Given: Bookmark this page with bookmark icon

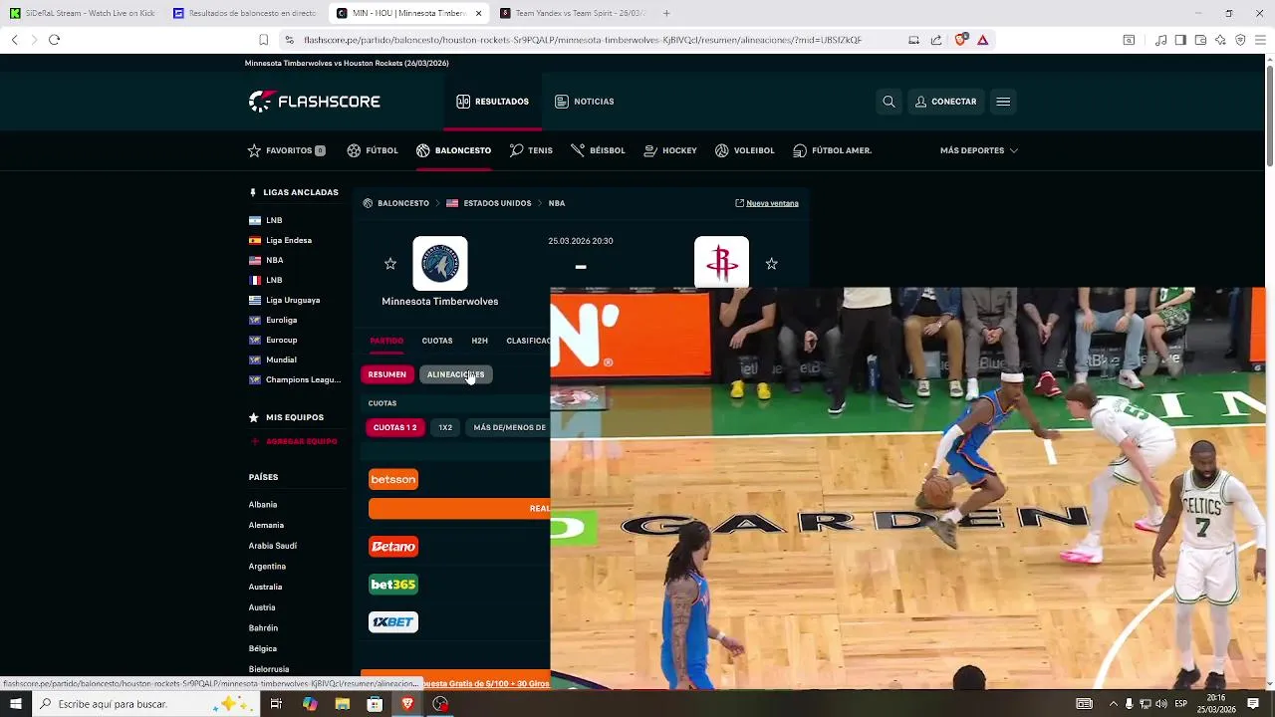Looking at the screenshot, I should coord(263,40).
